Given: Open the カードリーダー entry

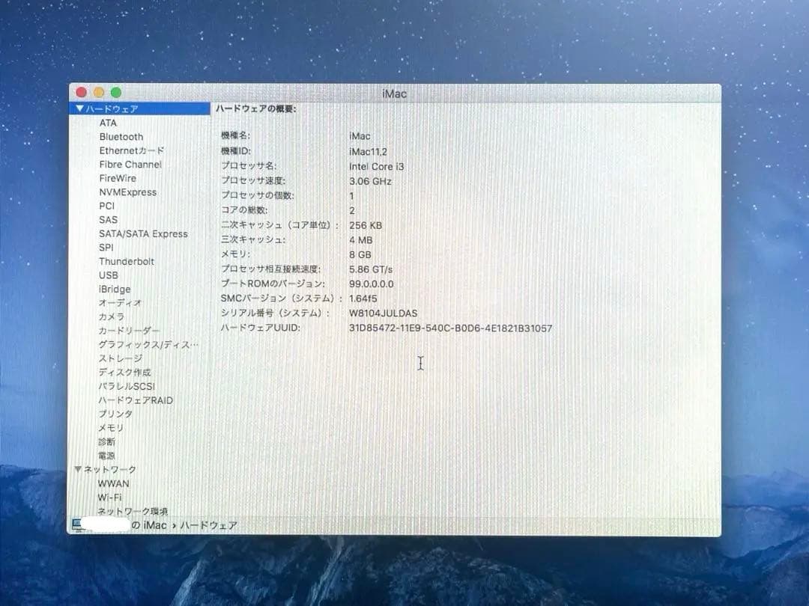Looking at the screenshot, I should point(129,331).
